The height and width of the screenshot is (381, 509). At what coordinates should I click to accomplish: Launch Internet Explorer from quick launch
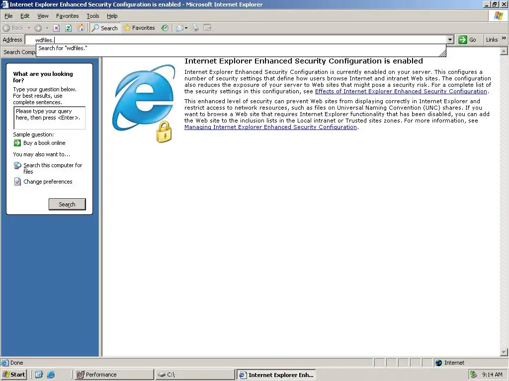[51, 375]
